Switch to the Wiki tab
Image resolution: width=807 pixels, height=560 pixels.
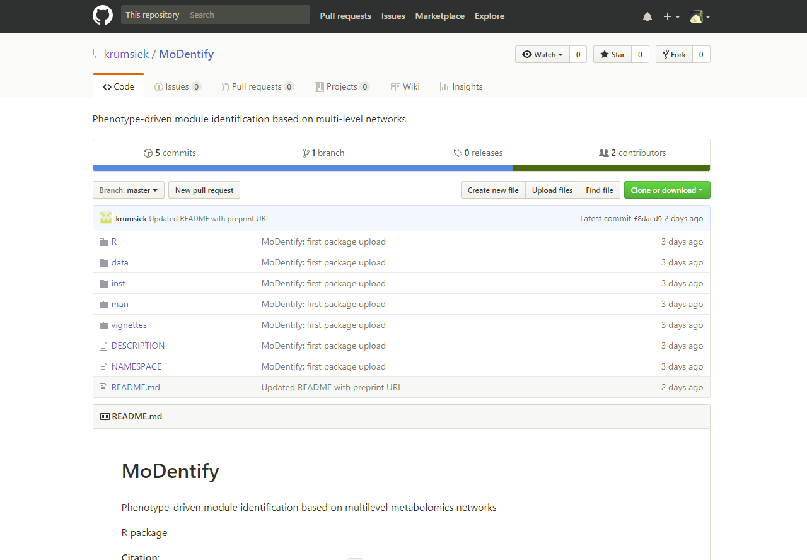coord(405,86)
